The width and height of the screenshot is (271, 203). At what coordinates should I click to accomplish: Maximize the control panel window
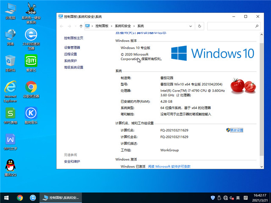coord(246,16)
